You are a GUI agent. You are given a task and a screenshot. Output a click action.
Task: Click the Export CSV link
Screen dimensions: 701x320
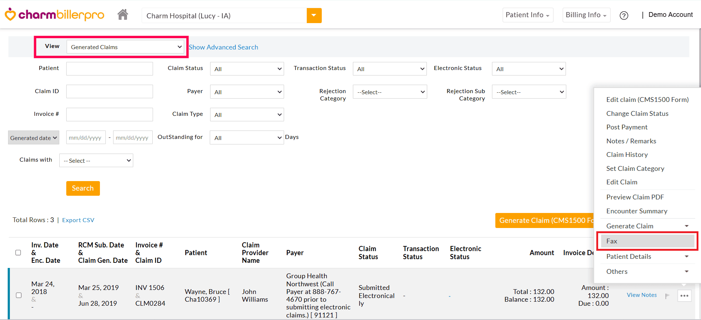pos(78,220)
